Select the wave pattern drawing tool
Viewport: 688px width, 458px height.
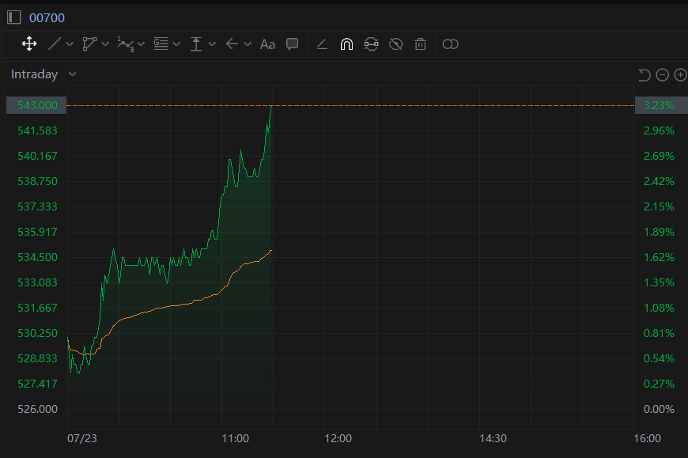[x=126, y=44]
